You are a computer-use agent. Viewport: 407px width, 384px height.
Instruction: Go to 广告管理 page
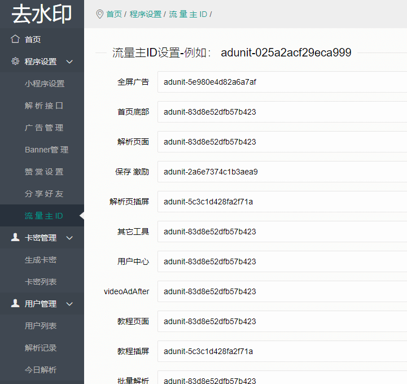point(44,128)
